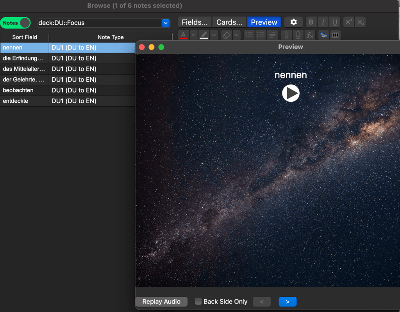Open the Fields... dialog
The image size is (400, 312).
[x=195, y=22]
